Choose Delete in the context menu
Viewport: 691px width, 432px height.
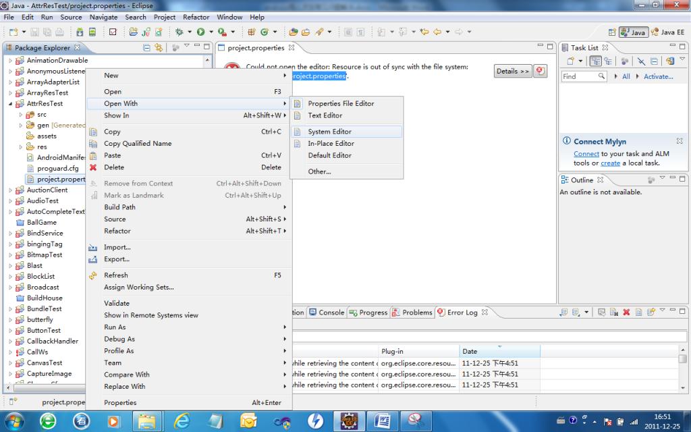(x=189, y=167)
